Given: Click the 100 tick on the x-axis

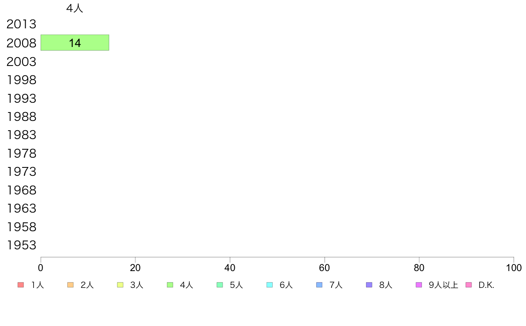Looking at the screenshot, I should [x=514, y=268].
